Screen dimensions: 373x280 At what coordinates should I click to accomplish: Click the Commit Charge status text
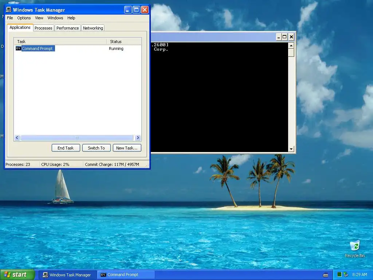click(112, 164)
